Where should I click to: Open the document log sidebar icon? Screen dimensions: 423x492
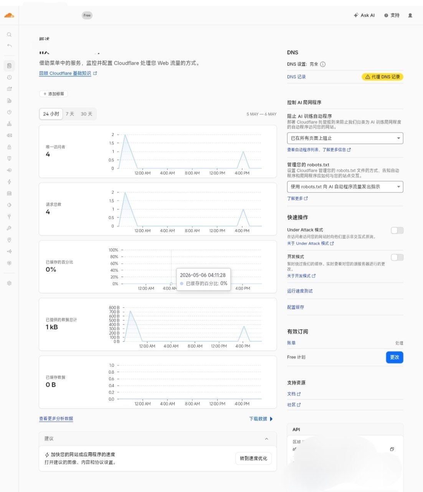pyautogui.click(x=9, y=101)
